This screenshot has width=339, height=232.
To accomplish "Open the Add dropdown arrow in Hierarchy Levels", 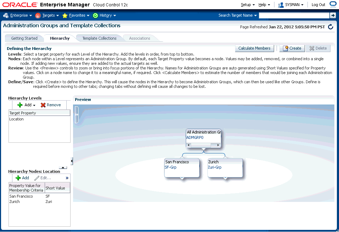I will 34,105.
